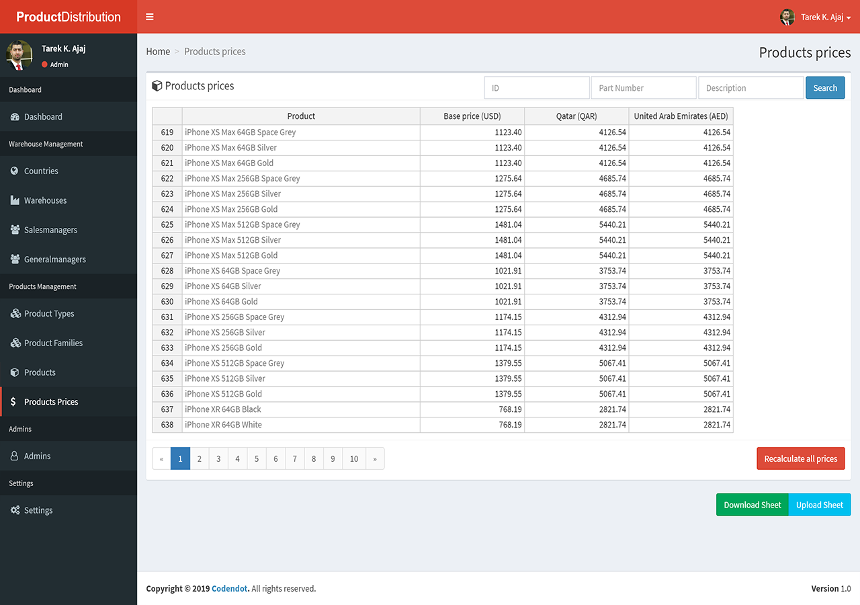This screenshot has width=860, height=605.
Task: Click the Products Prices dollar icon
Action: click(14, 402)
